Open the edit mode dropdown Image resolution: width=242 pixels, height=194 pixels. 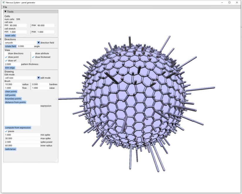[38, 78]
